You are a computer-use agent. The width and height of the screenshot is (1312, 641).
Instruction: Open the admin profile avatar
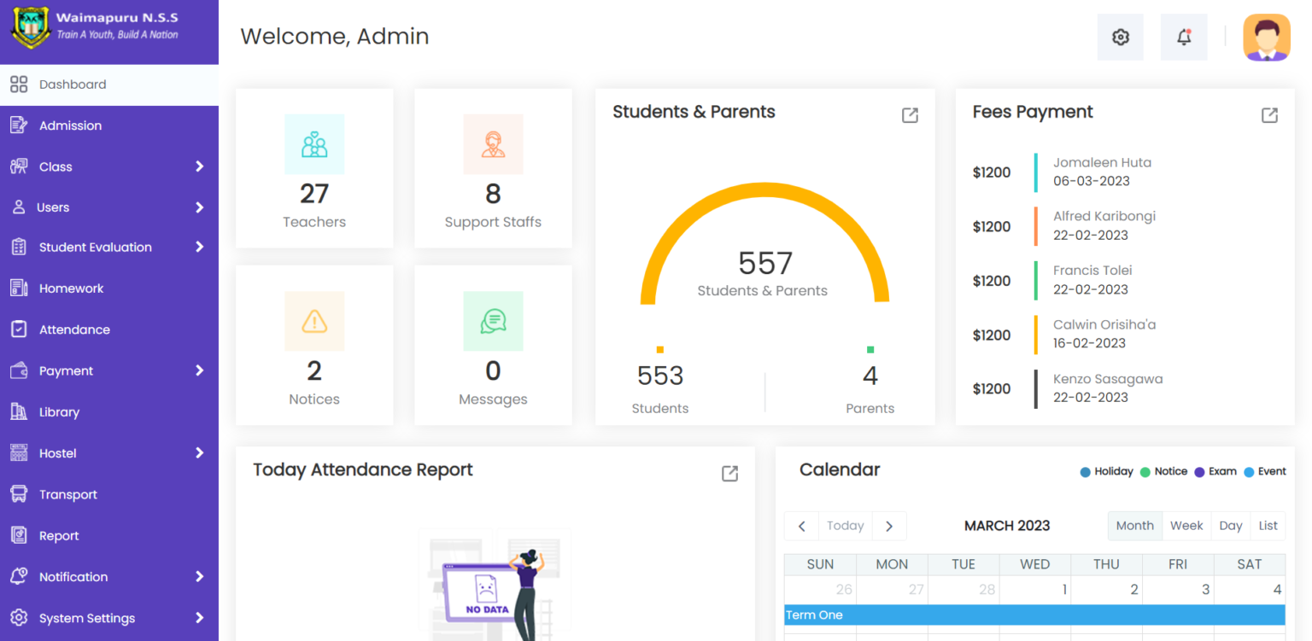1266,36
